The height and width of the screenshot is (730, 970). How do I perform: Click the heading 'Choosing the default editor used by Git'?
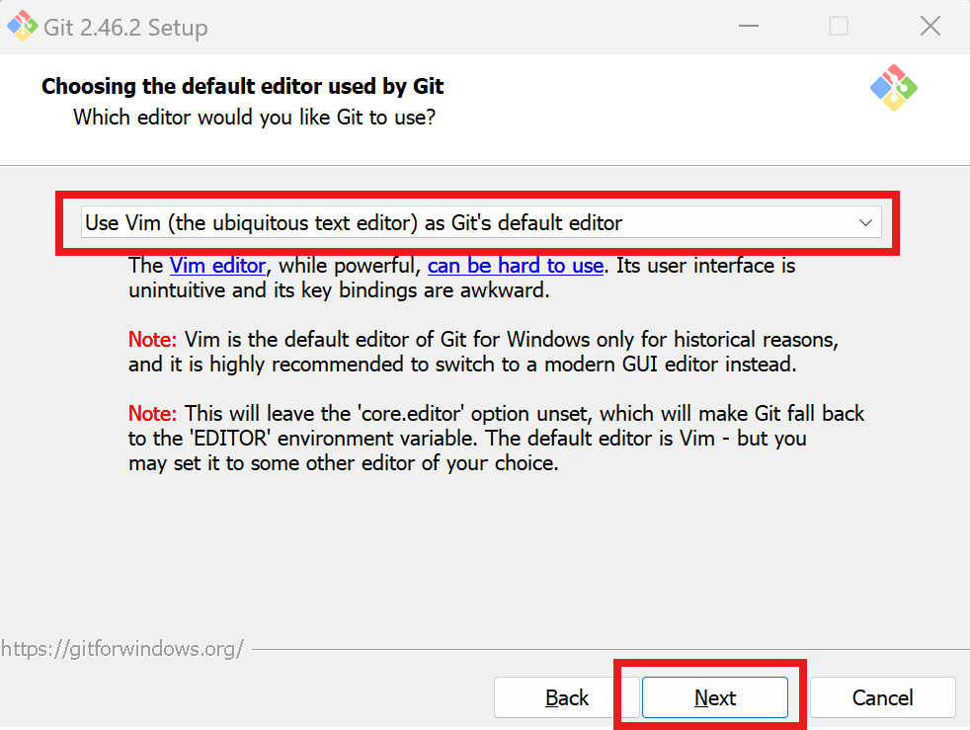tap(243, 86)
